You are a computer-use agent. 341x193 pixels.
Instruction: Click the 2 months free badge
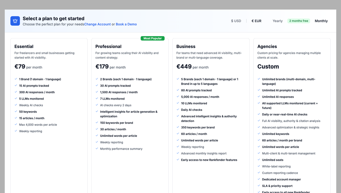coord(299,21)
